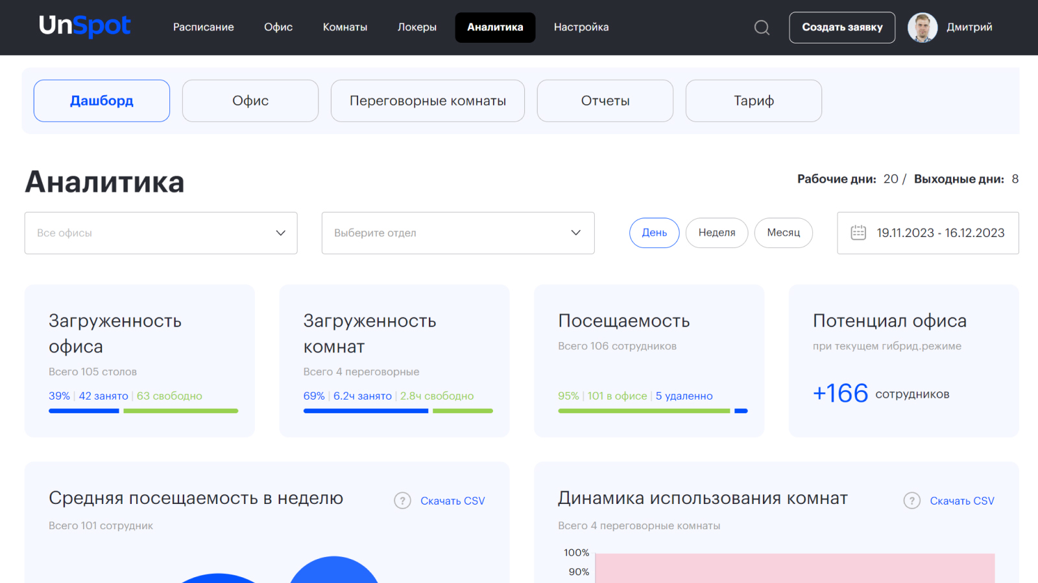Click Посещаемость progress bar
The image size is (1038, 583).
pos(653,411)
